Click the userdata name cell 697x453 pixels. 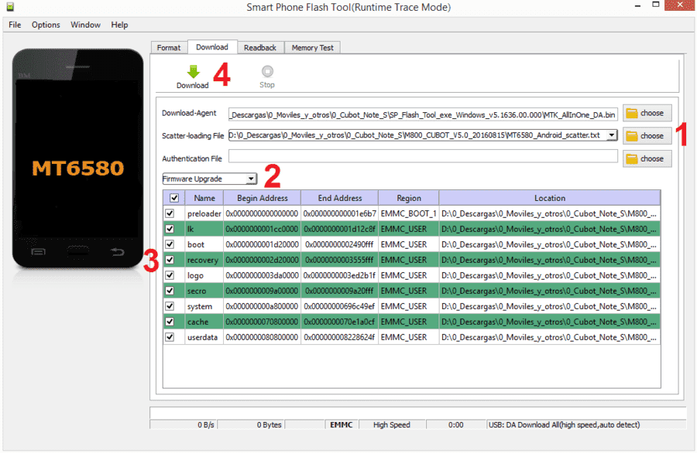204,337
